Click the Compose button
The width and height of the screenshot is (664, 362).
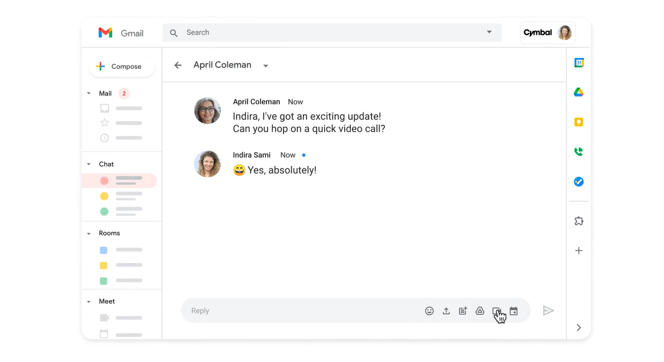coord(121,66)
